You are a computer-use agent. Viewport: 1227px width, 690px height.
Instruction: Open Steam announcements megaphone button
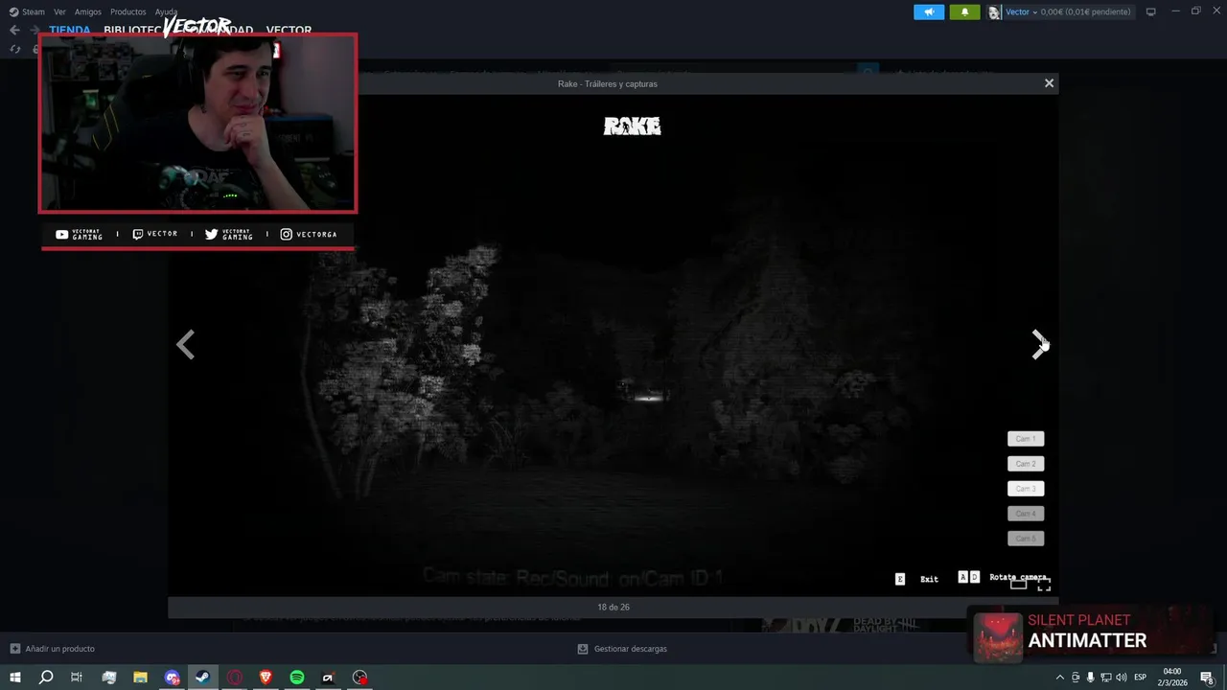(929, 11)
